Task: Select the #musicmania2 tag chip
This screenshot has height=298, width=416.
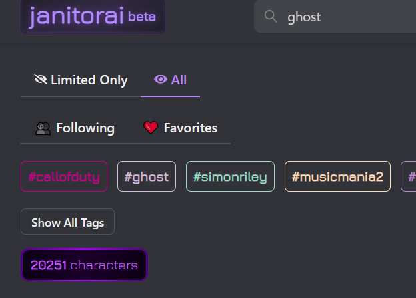Action: (337, 176)
